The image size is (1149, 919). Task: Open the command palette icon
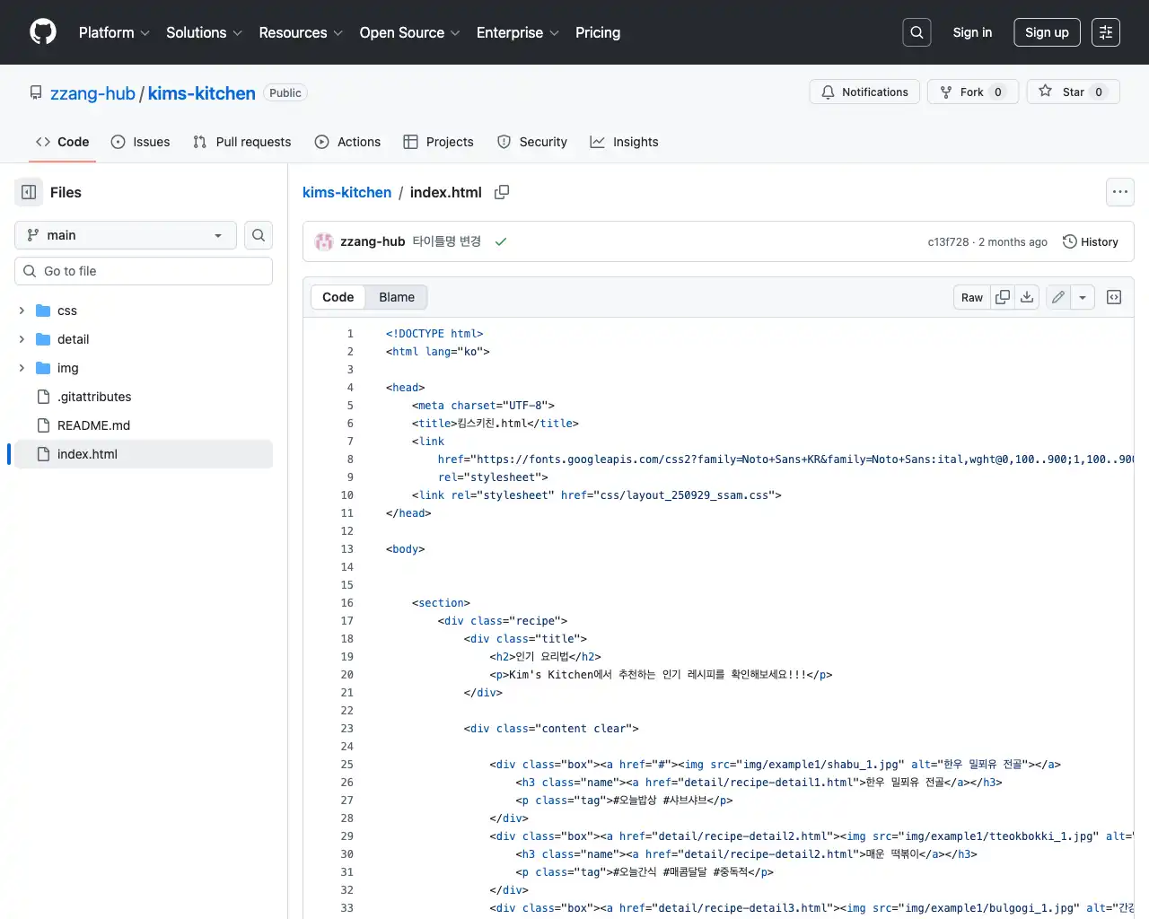(x=1105, y=31)
